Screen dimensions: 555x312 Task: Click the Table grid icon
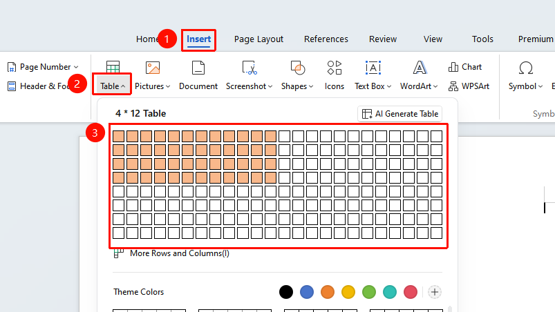pos(113,68)
